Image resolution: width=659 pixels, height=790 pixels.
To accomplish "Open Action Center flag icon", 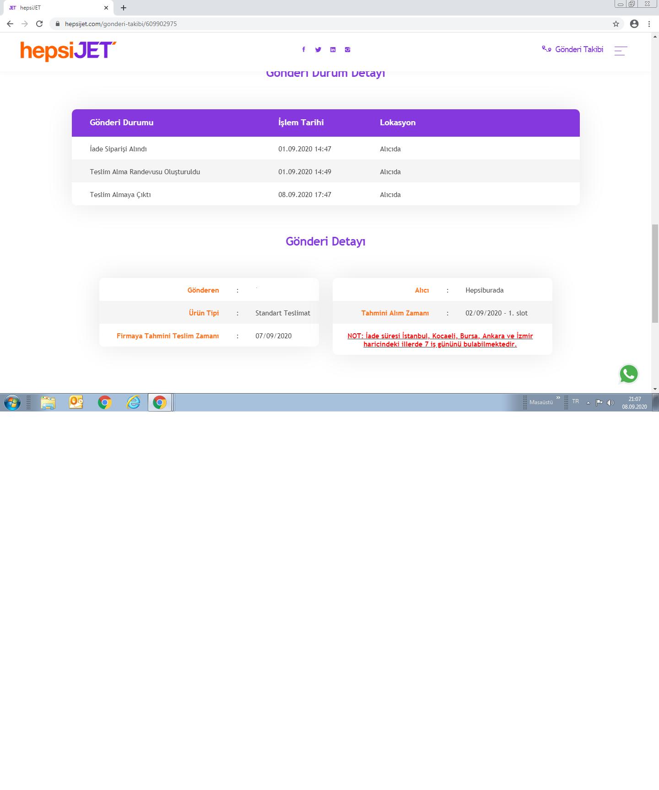I will 599,403.
